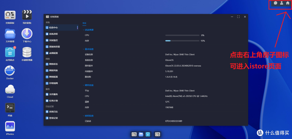Click the 0% CPU value
Viewport: 292px width, 139px height.
pyautogui.click(x=203, y=35)
